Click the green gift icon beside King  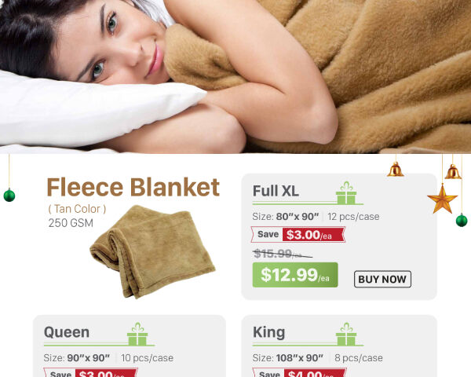tap(346, 334)
